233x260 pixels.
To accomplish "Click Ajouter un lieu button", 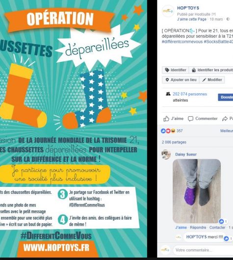I will click(181, 80).
